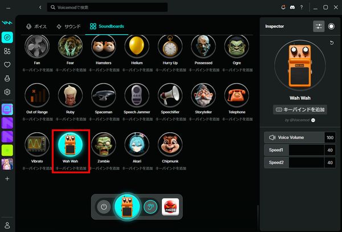Choose the Hamsters voice
This screenshot has width=342, height=232.
[x=104, y=46]
